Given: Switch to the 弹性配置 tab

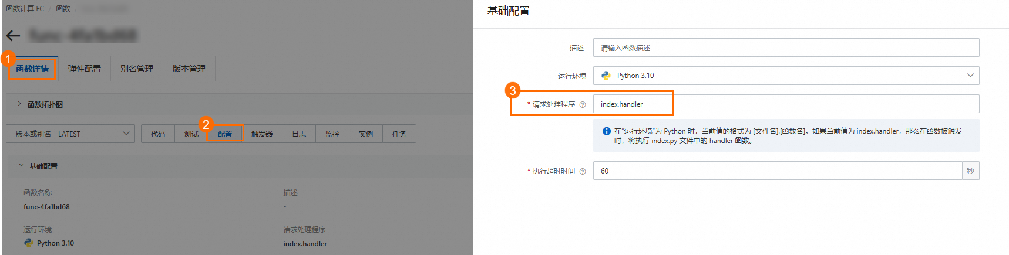Looking at the screenshot, I should point(85,69).
